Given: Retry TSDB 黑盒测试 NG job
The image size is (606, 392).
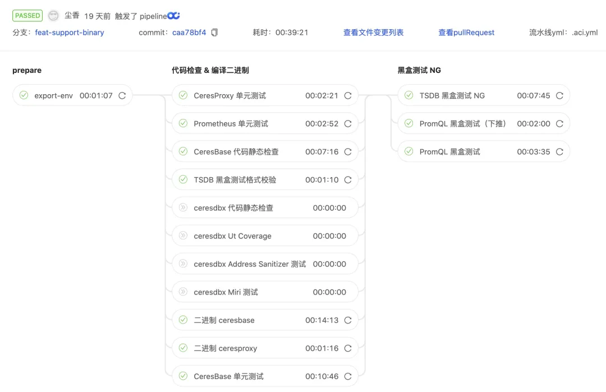Looking at the screenshot, I should click(x=559, y=95).
